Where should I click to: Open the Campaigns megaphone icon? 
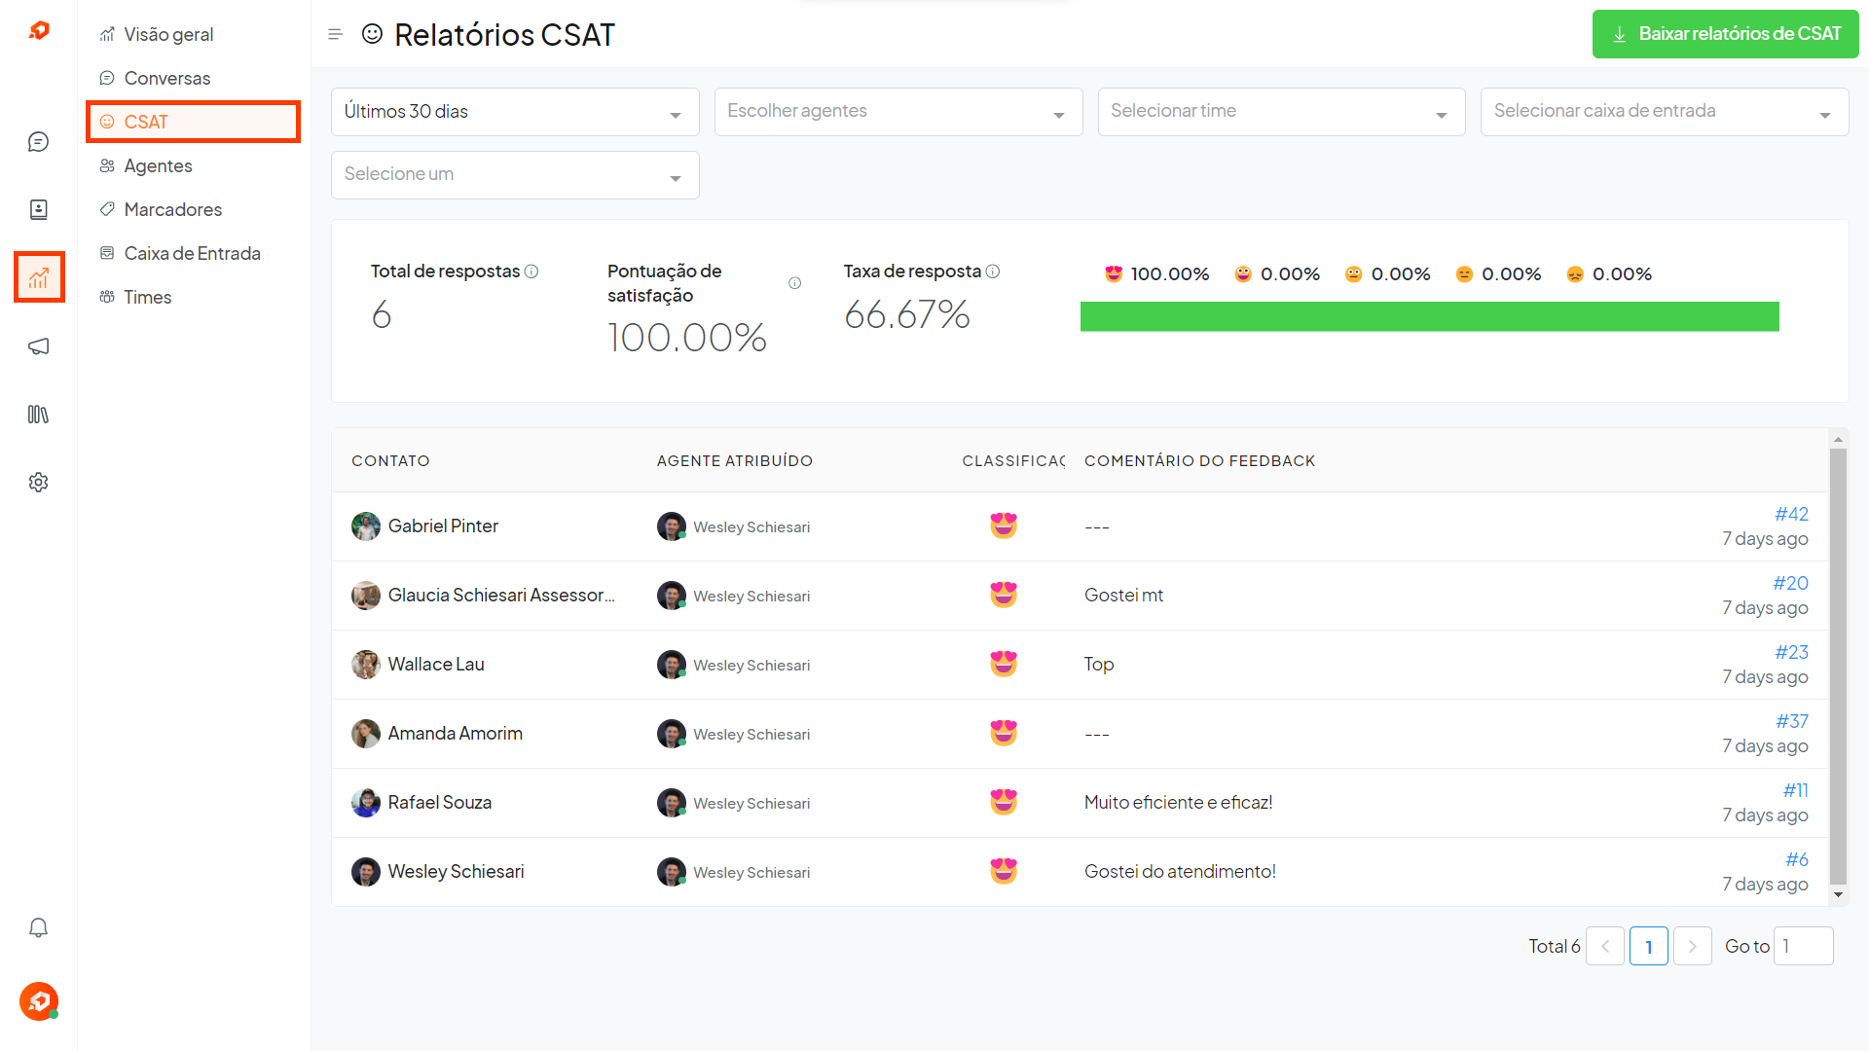coord(38,346)
